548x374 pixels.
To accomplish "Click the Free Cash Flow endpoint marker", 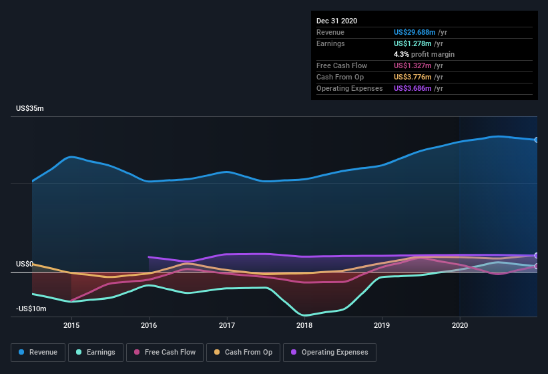I will [537, 266].
